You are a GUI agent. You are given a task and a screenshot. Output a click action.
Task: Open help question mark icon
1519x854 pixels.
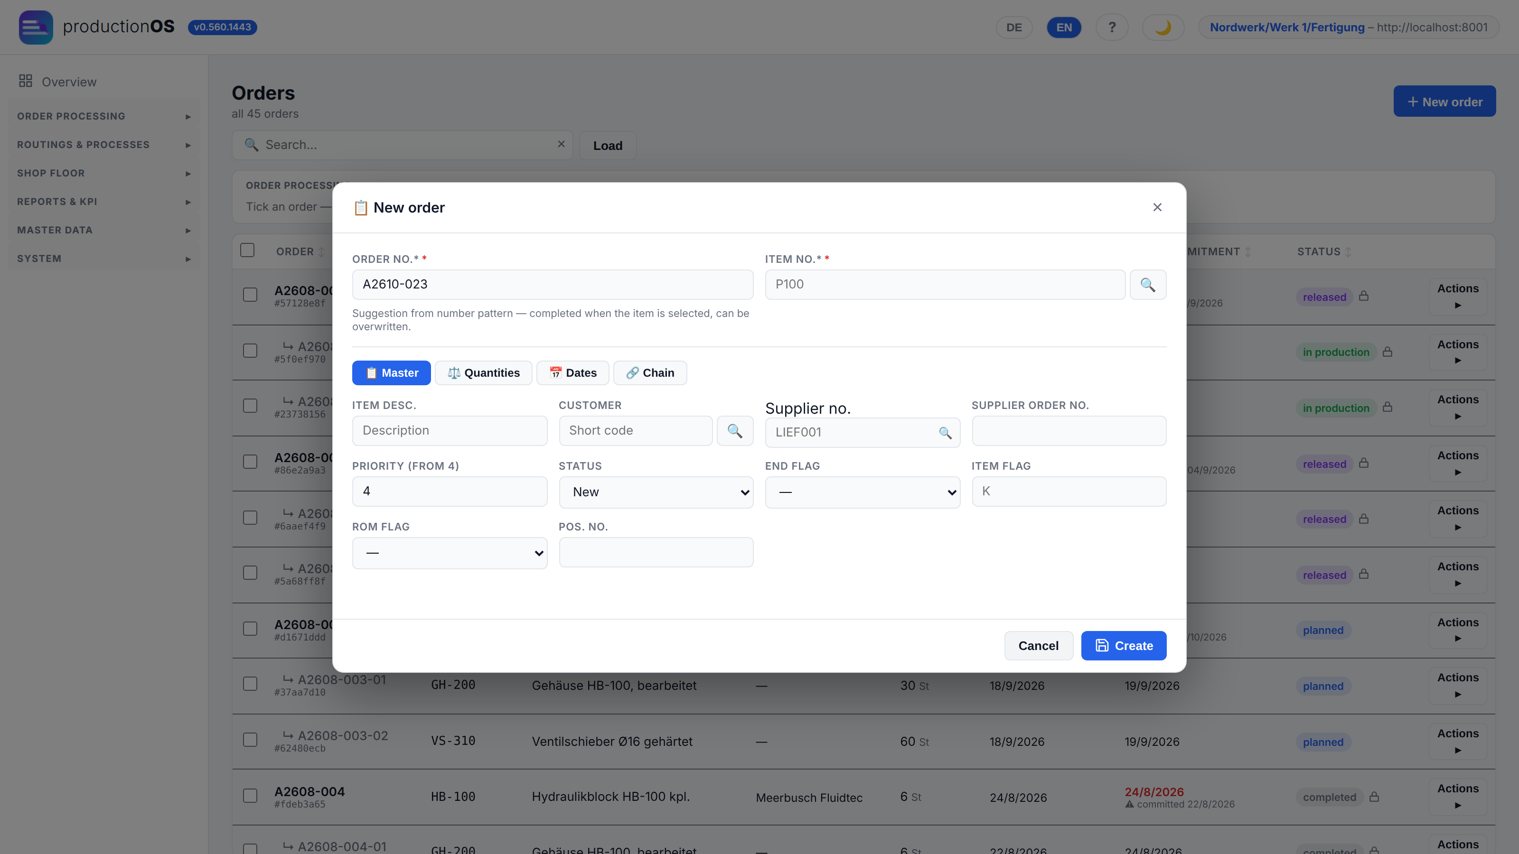[1112, 27]
